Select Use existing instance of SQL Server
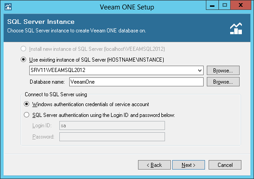 click(x=23, y=60)
